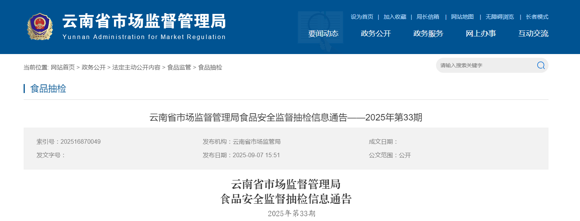Click 加入收藏 in top bar
Viewport: 580px width, 221px height.
395,17
